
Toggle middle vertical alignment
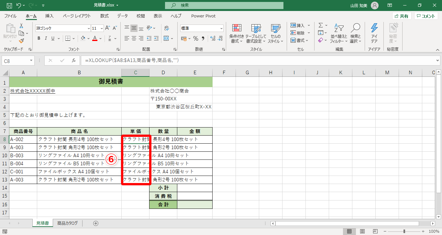134,28
